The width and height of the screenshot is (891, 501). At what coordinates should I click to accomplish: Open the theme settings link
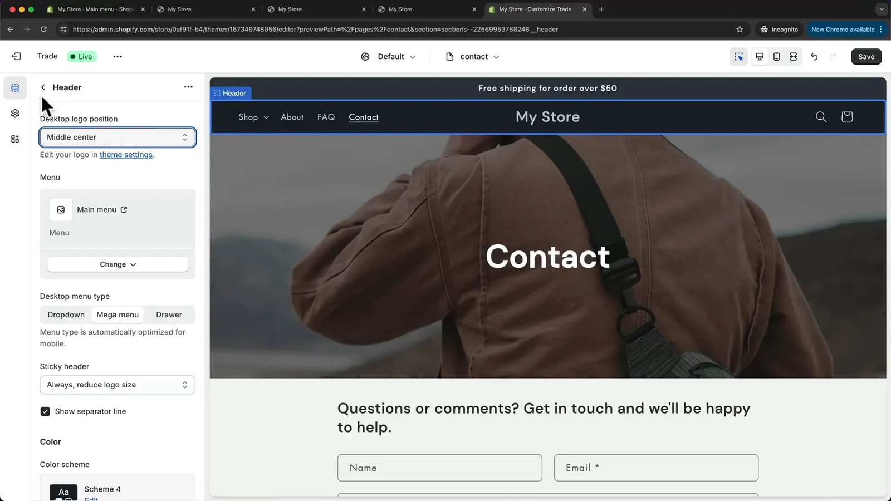click(126, 155)
